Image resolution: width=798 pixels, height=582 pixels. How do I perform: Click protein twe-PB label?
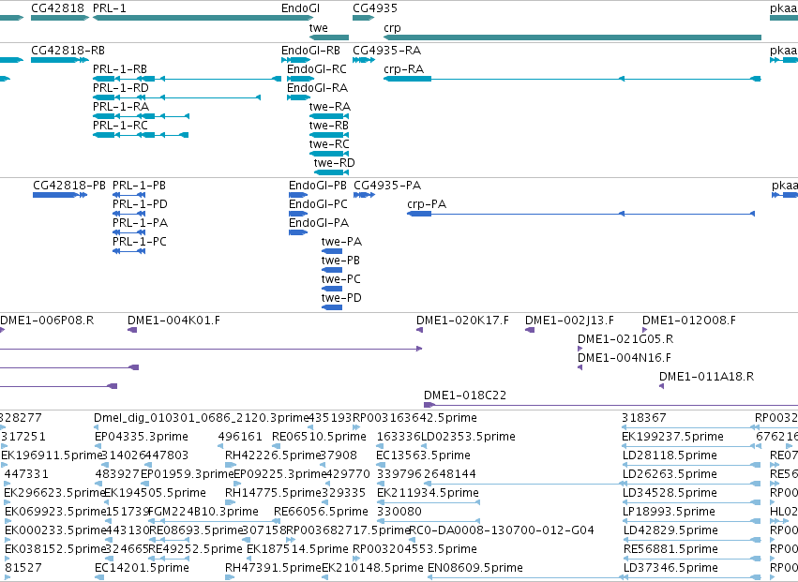click(x=340, y=261)
